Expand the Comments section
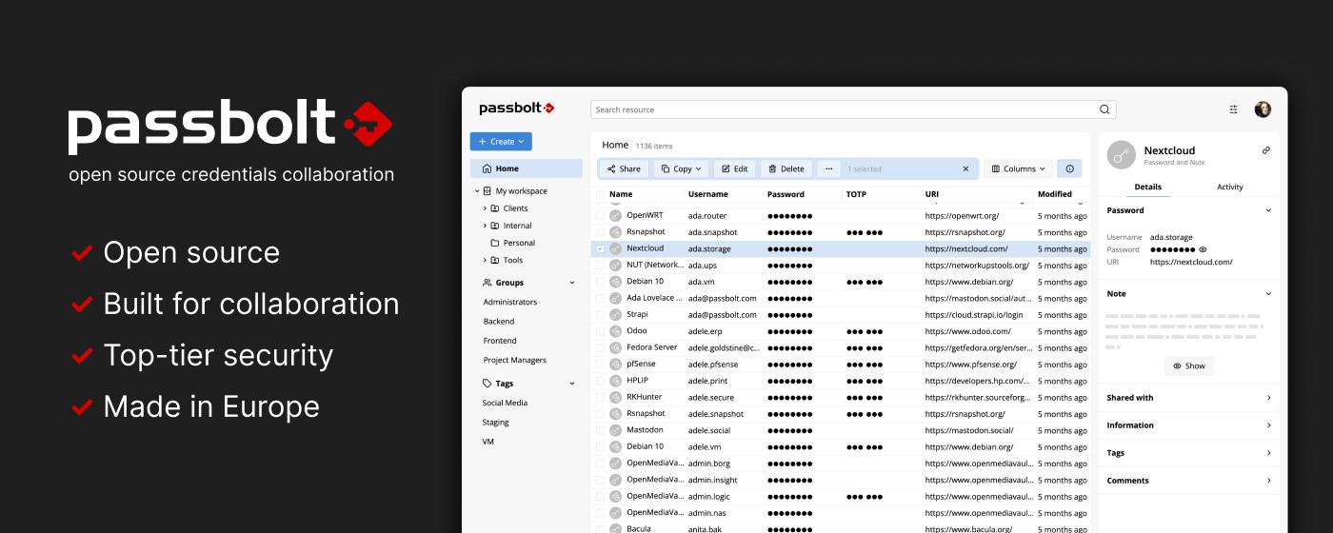The width and height of the screenshot is (1333, 533). 1268,481
